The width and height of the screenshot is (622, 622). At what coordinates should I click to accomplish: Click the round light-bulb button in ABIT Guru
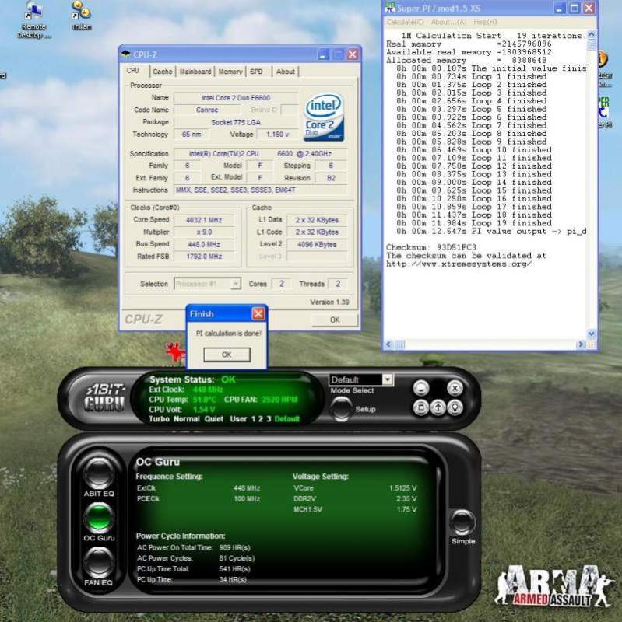pos(455,407)
